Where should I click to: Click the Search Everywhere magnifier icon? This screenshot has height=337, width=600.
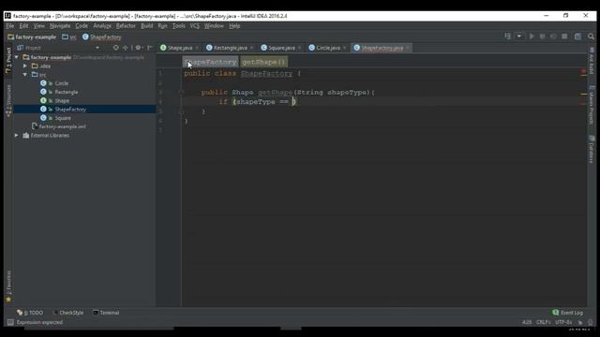click(x=591, y=37)
